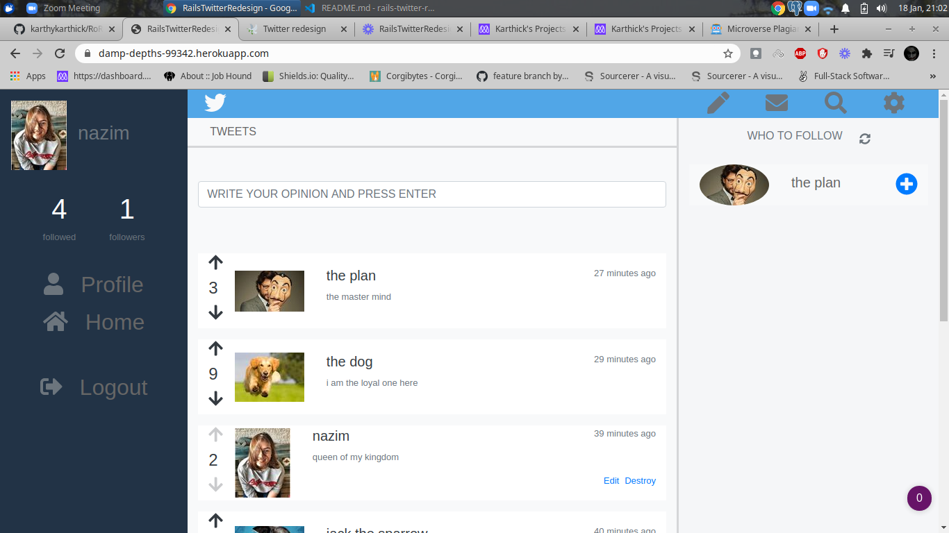Upvote the 'the dog' tweet
The width and height of the screenshot is (949, 533).
click(215, 348)
